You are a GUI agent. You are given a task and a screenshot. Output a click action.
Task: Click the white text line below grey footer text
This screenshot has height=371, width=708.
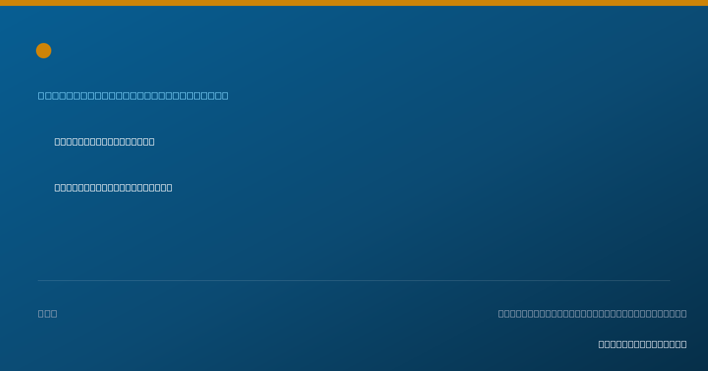[643, 344]
